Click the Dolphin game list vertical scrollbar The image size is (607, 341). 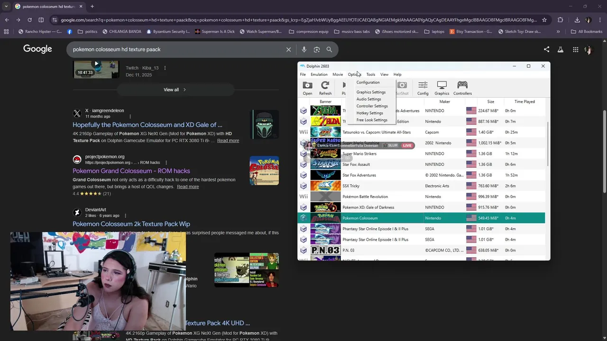point(548,144)
